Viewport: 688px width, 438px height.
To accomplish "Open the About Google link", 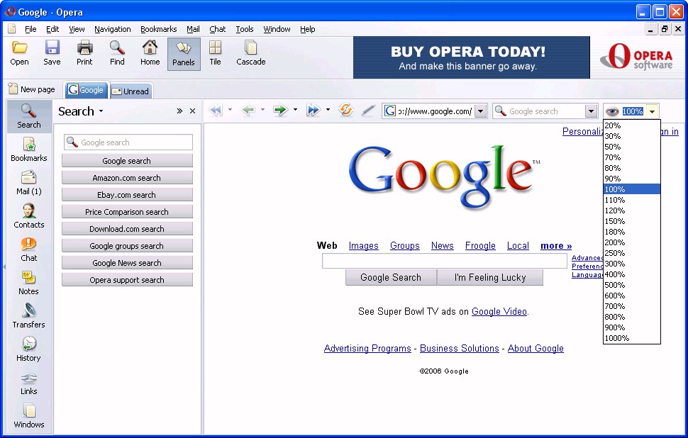I will tap(536, 348).
